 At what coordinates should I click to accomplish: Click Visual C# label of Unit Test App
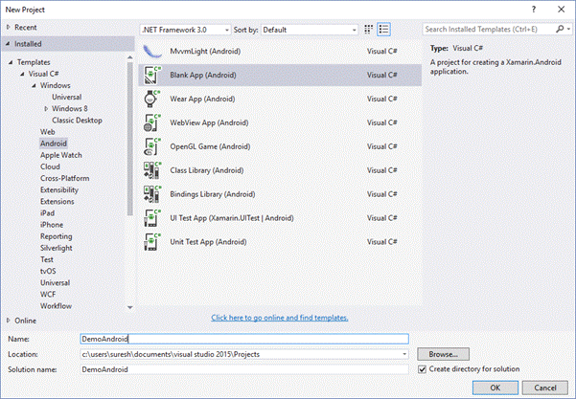[x=382, y=242]
